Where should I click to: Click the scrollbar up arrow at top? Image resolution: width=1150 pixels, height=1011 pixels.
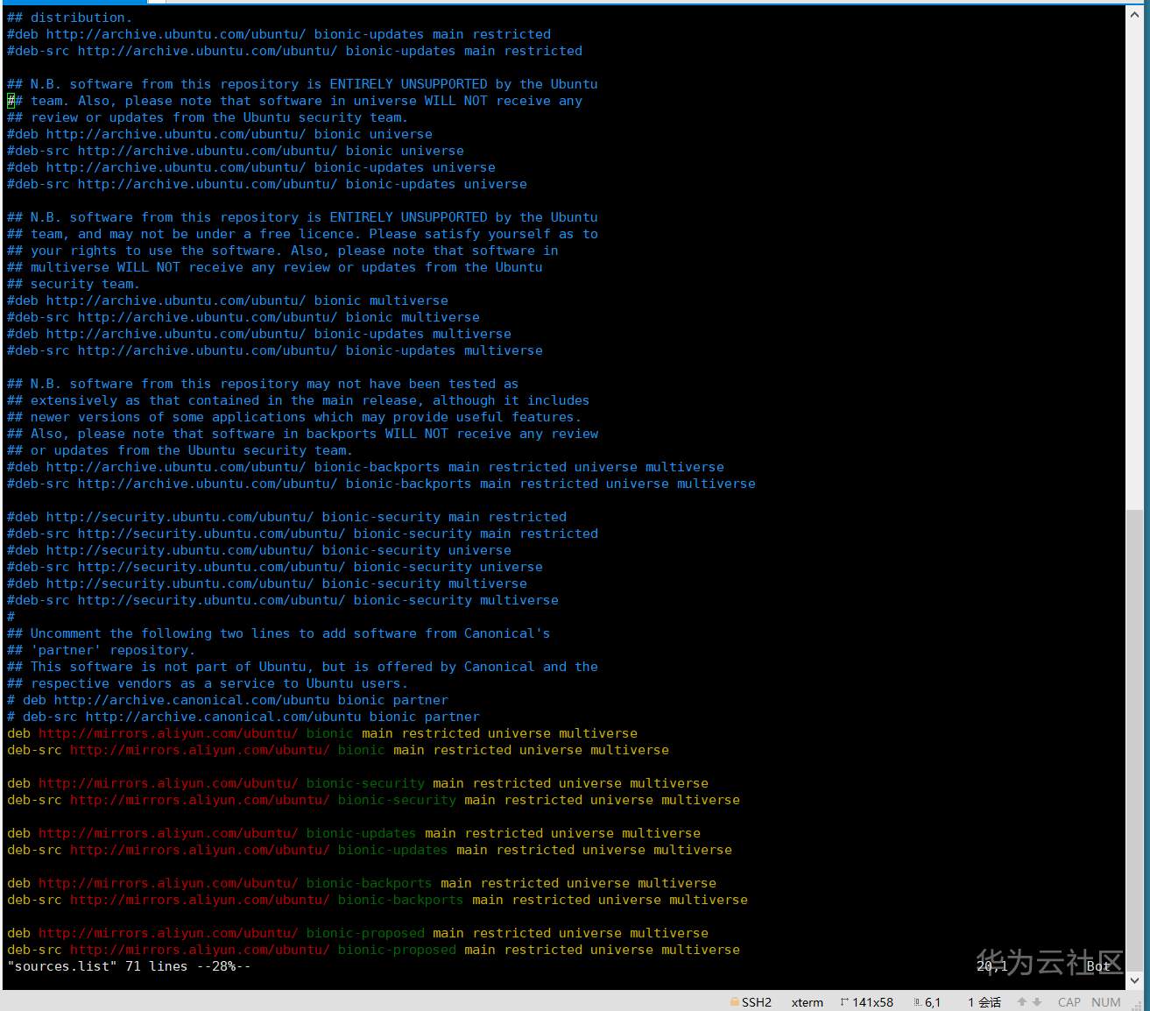pos(1135,16)
